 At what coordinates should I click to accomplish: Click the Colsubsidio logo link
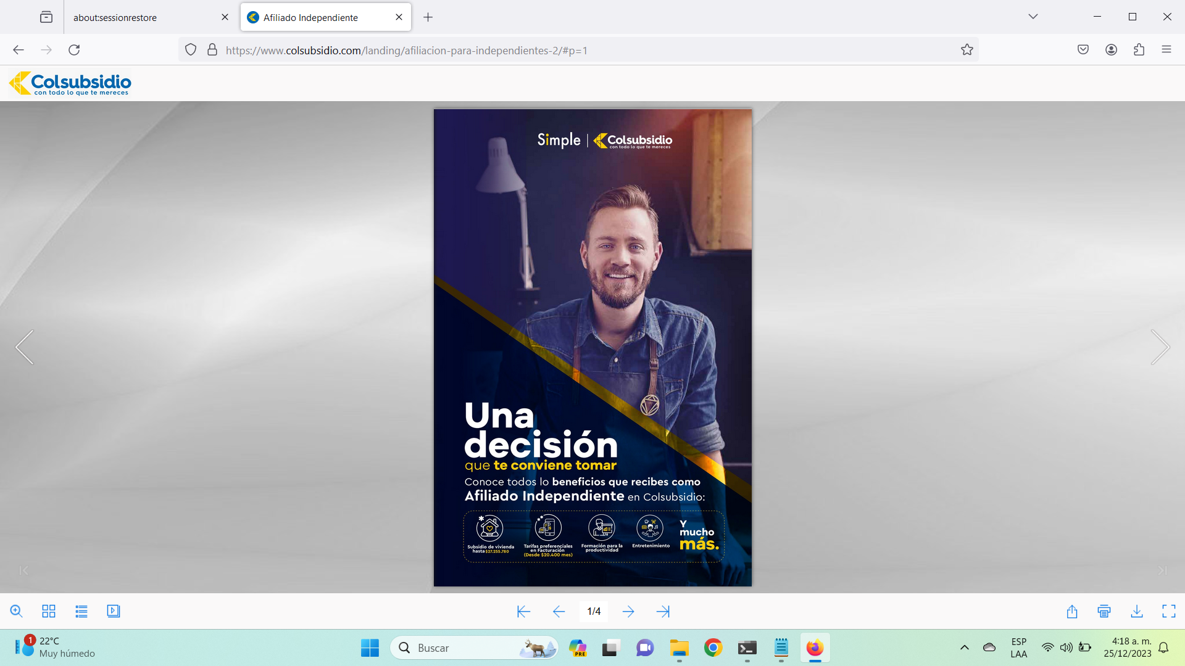point(70,83)
